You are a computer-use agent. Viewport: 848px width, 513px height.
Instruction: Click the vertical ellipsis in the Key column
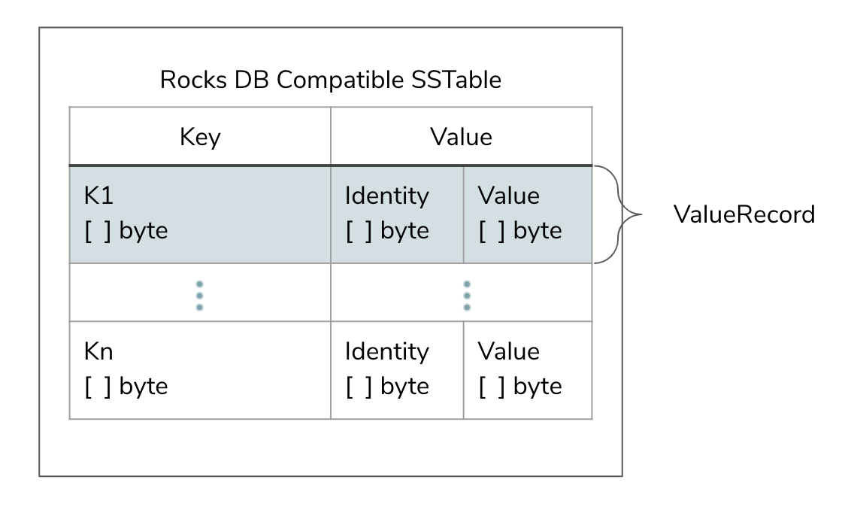coord(199,295)
